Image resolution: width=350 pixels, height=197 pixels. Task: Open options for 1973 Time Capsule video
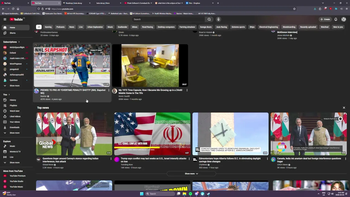pos(187,90)
